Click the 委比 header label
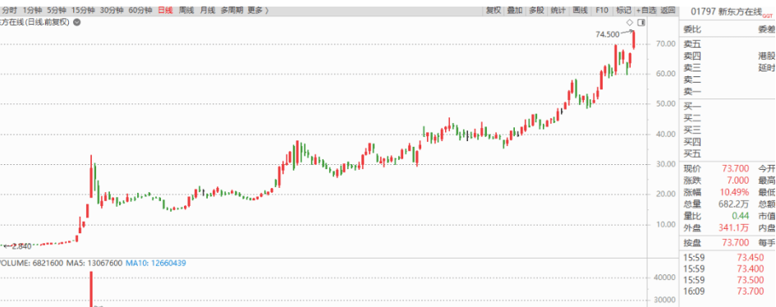Screen dimensions: 776x307 [692, 30]
